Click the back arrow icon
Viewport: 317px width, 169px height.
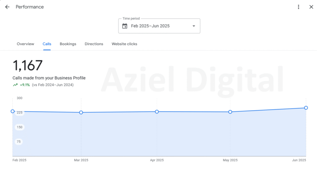[7, 7]
